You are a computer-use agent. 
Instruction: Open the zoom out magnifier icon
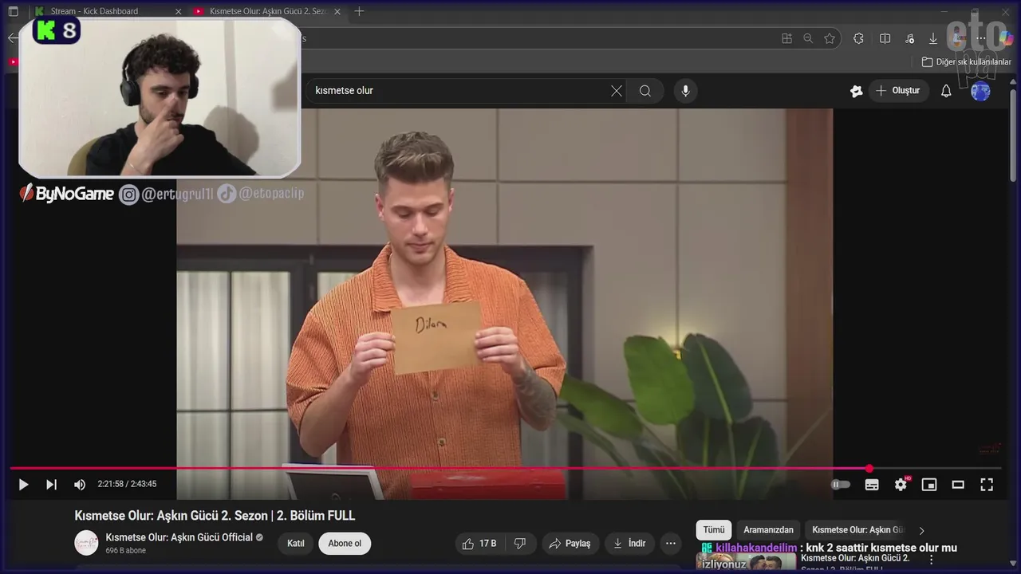click(x=808, y=38)
